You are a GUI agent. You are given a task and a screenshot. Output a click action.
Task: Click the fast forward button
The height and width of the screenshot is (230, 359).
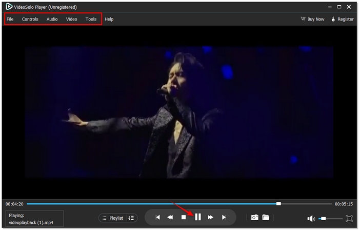(x=210, y=218)
